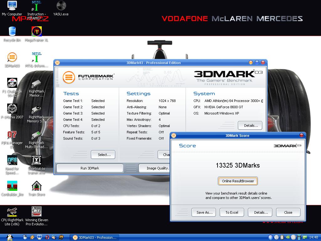
Task: Click the 'Microsoft Windows XP' OS text
Action: pos(222,113)
